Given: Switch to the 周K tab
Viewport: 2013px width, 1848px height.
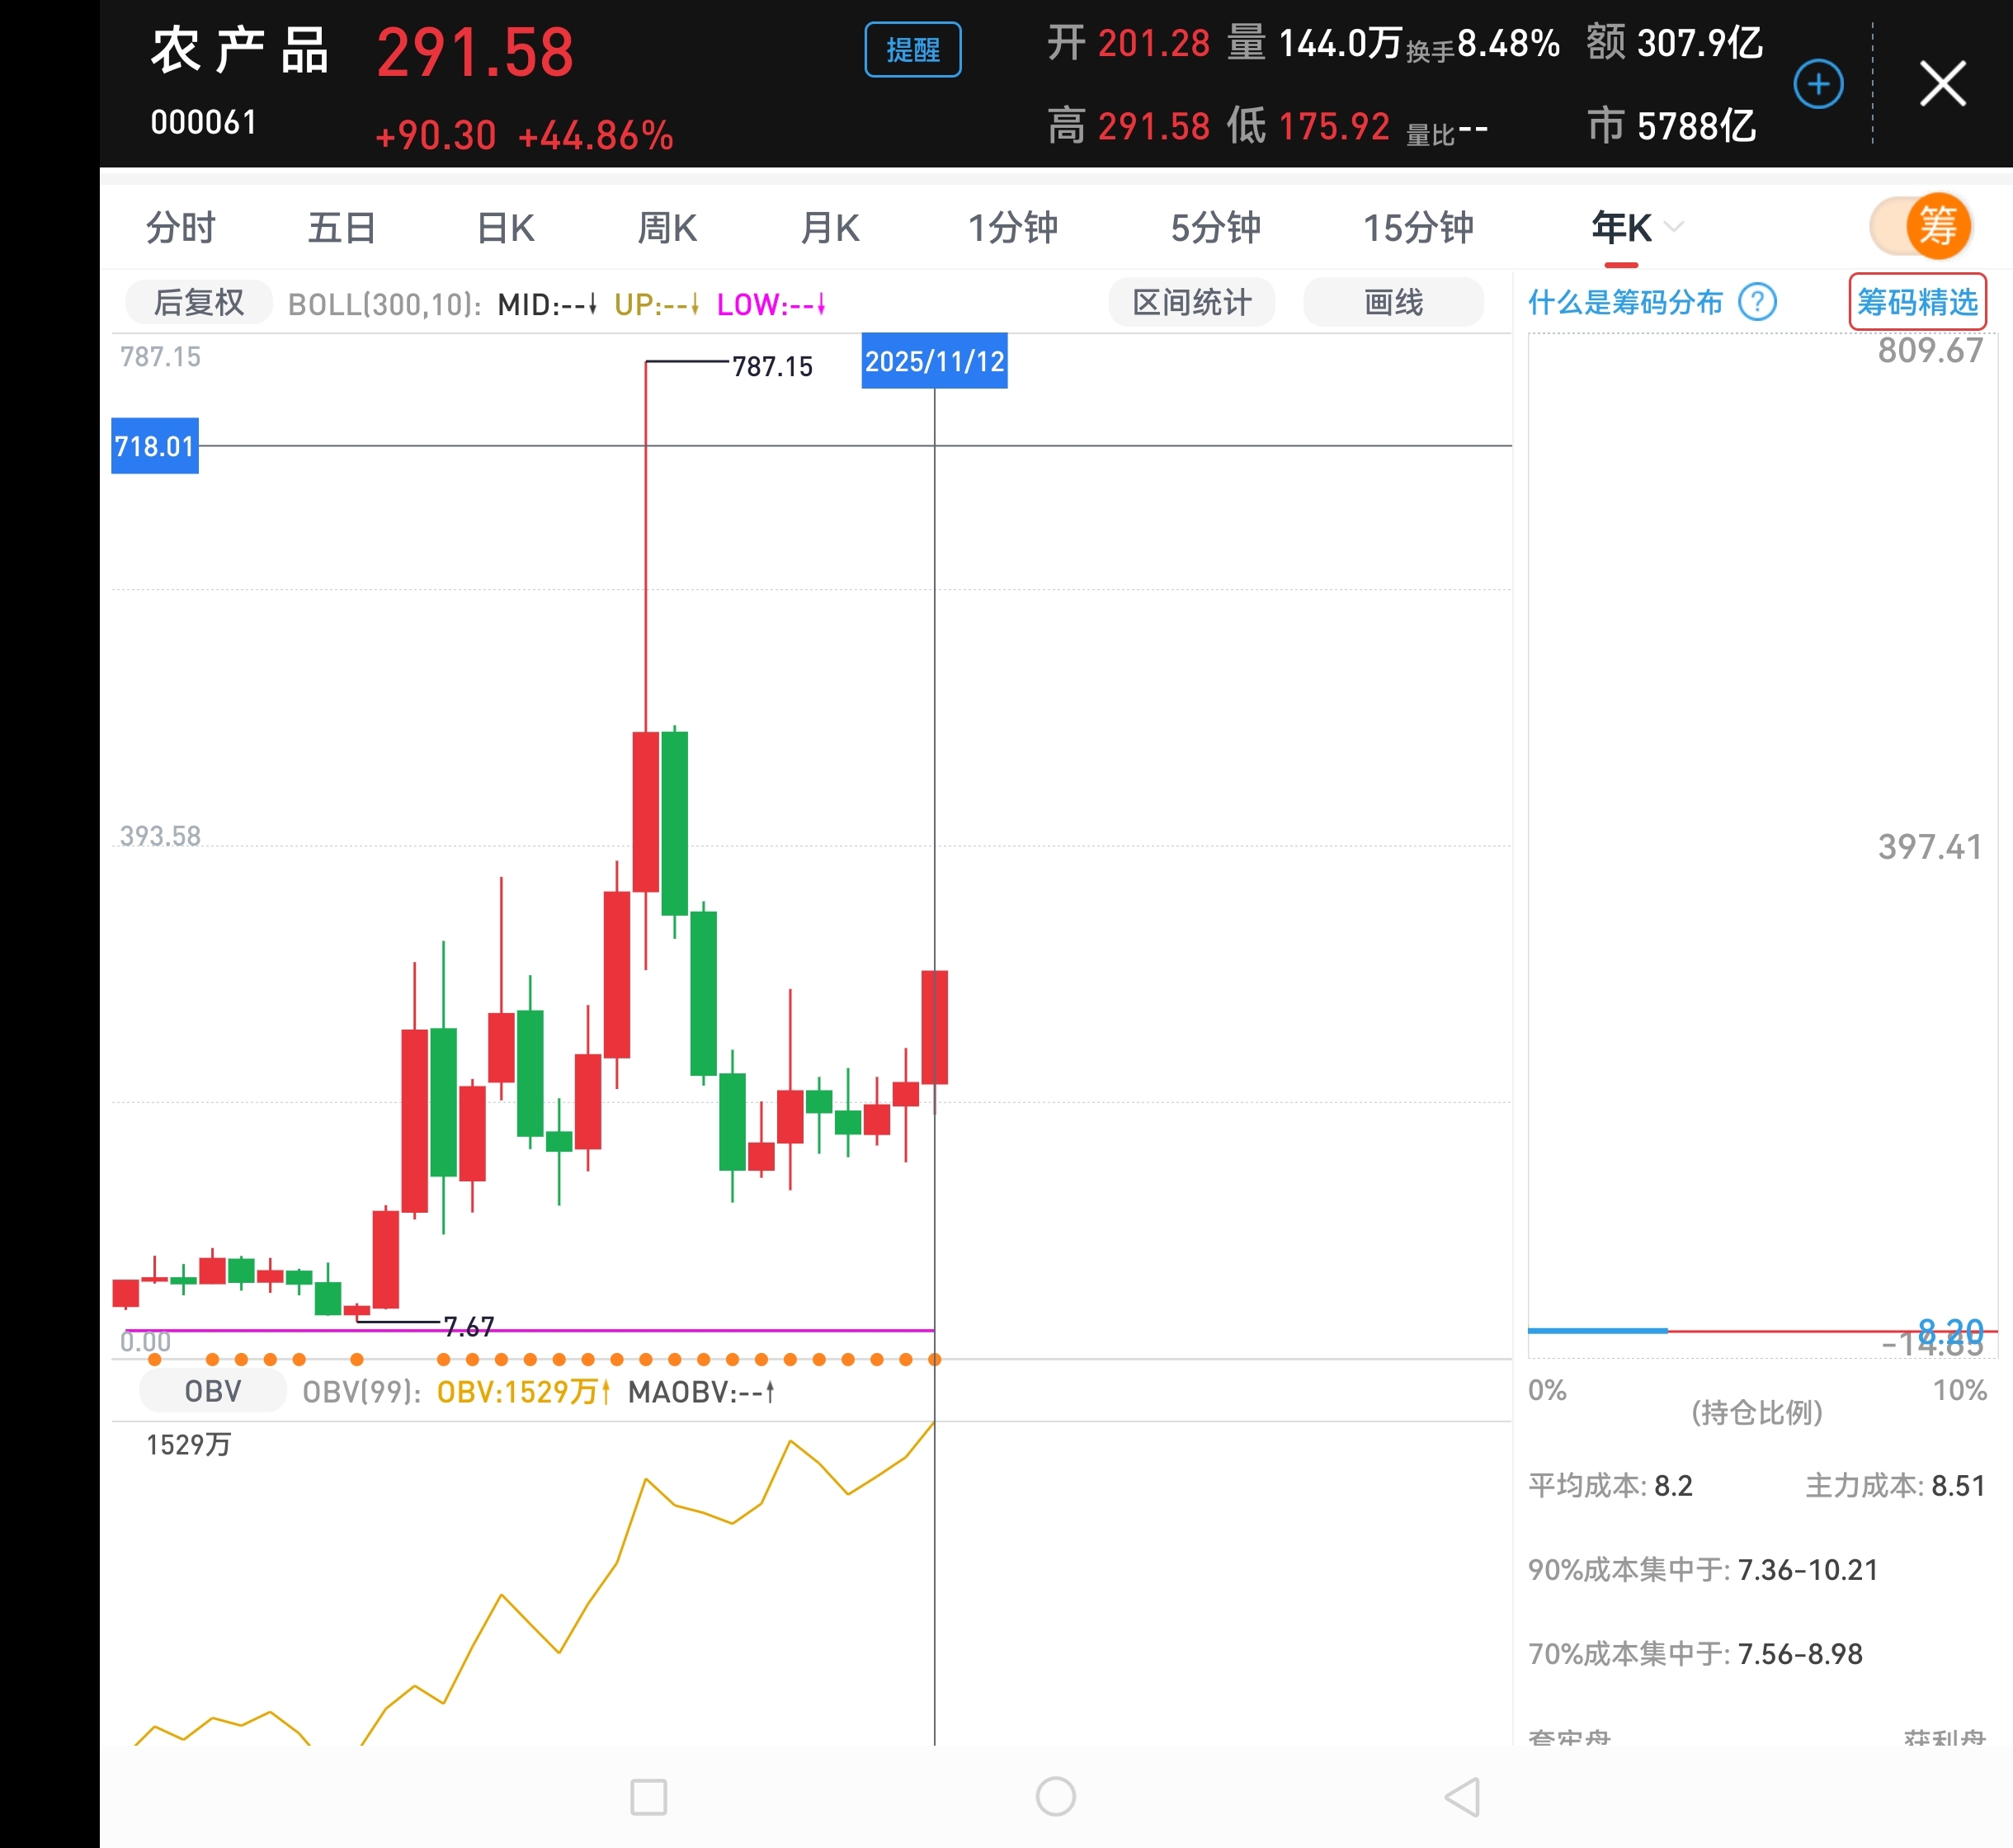Looking at the screenshot, I should point(667,228).
